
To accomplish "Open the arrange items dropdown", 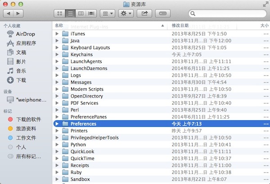I will click(108, 14).
